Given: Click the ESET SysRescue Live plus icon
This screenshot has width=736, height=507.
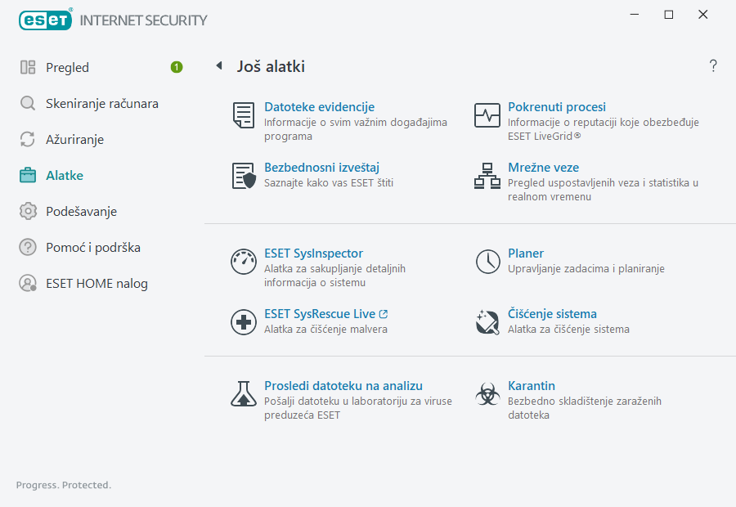Looking at the screenshot, I should click(243, 322).
